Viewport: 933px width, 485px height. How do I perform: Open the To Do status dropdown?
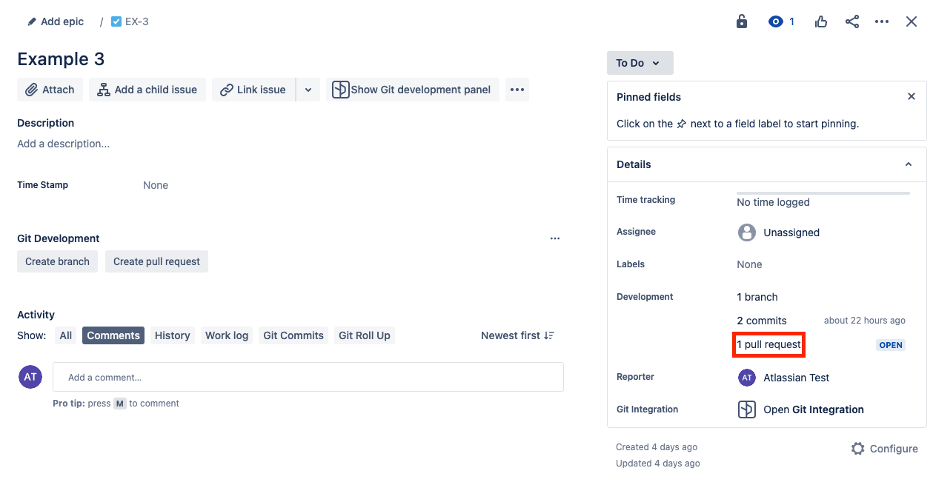tap(639, 63)
